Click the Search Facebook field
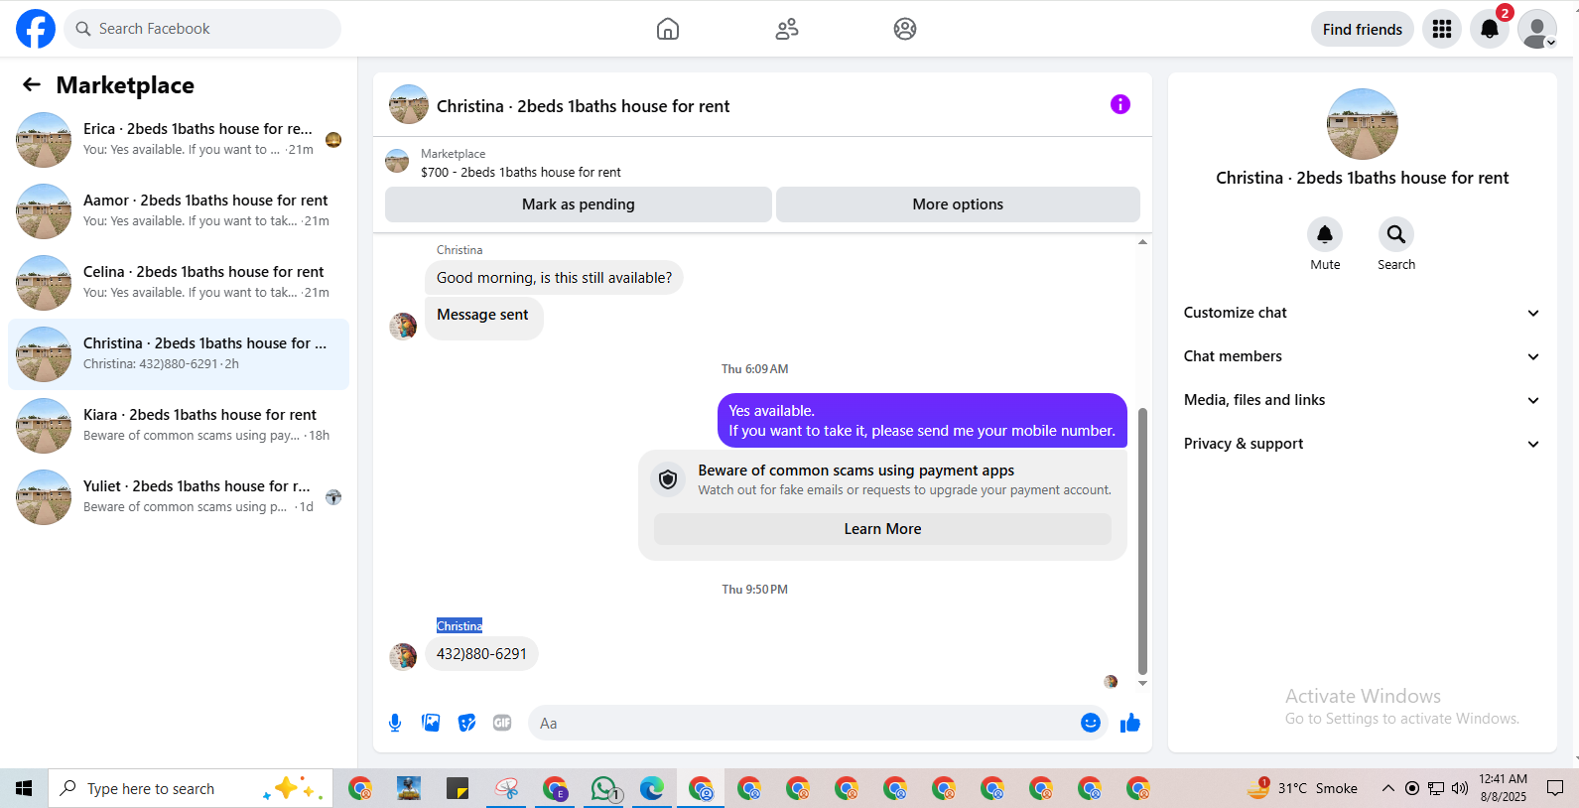The image size is (1579, 808). [202, 29]
